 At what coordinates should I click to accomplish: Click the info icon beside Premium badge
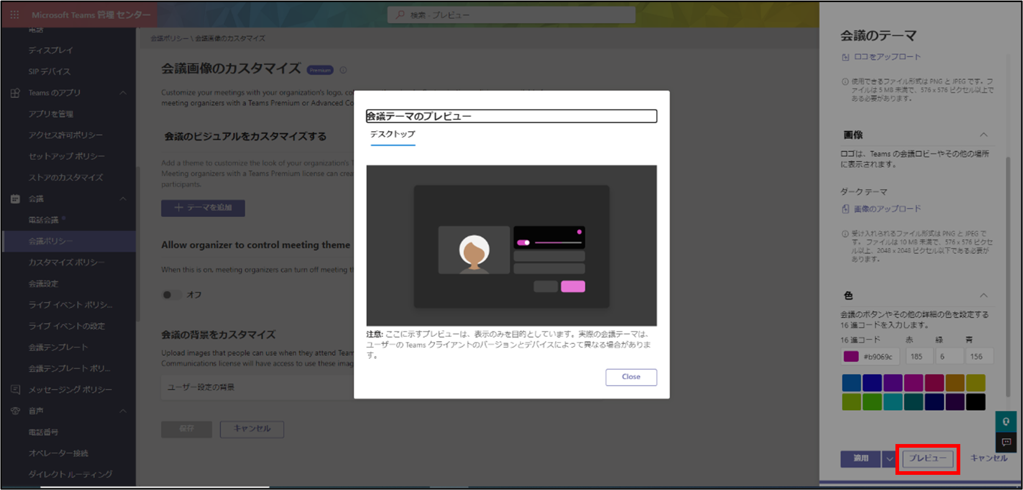click(343, 70)
